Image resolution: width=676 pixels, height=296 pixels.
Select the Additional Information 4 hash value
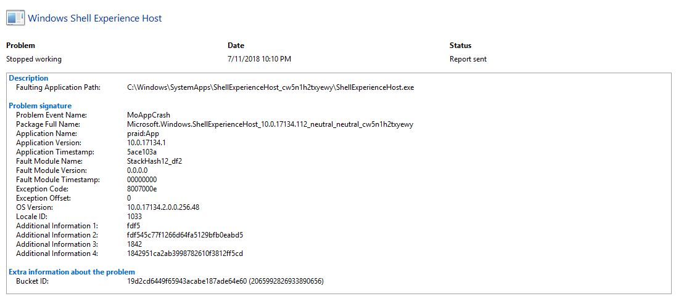[185, 254]
